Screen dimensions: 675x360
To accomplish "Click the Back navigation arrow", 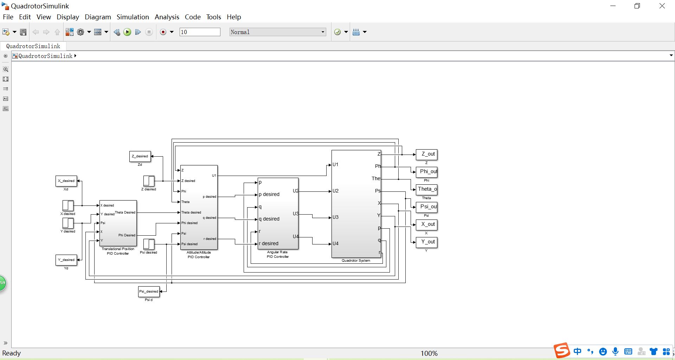I will [36, 32].
